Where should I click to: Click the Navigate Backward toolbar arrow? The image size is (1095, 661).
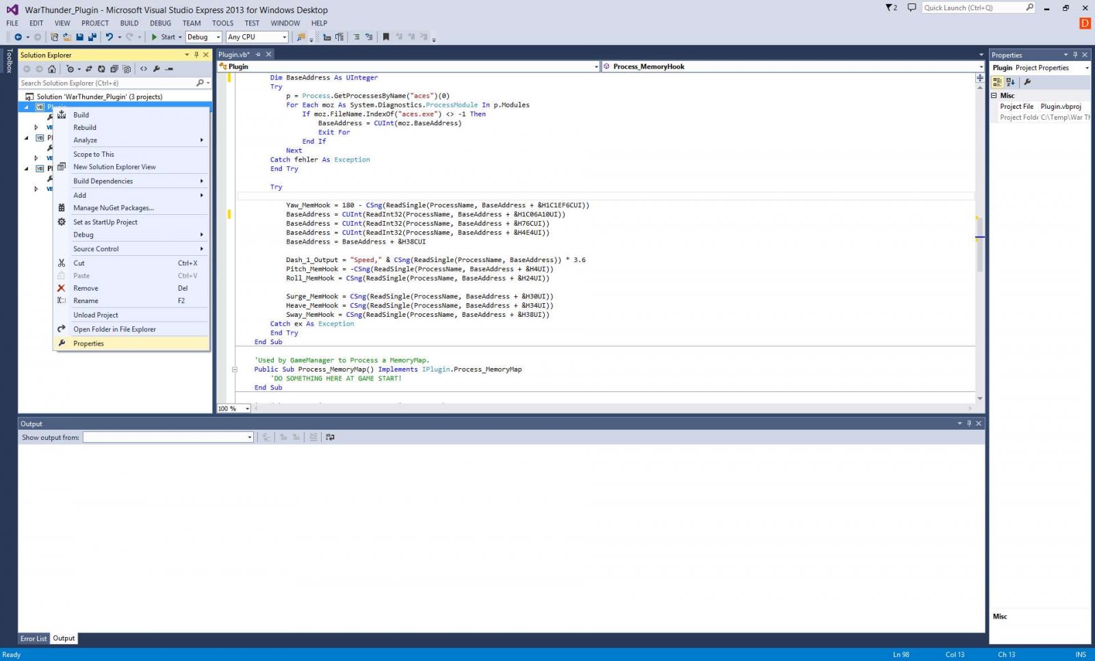(18, 37)
